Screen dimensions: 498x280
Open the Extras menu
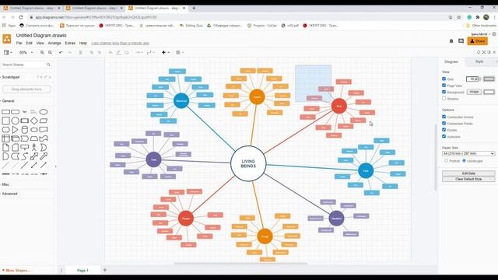(70, 44)
